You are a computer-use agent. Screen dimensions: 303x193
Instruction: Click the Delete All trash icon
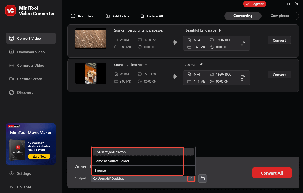pos(142,16)
